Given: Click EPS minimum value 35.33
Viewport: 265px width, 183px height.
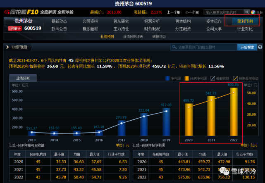Looking at the screenshot, I should [61, 162].
